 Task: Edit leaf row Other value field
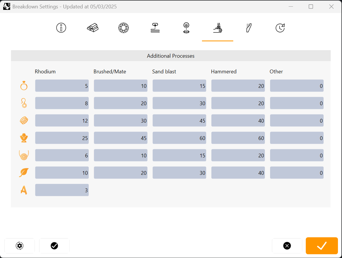(x=296, y=172)
